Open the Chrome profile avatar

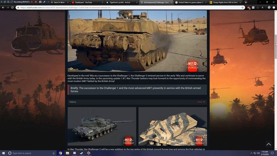(x=269, y=8)
